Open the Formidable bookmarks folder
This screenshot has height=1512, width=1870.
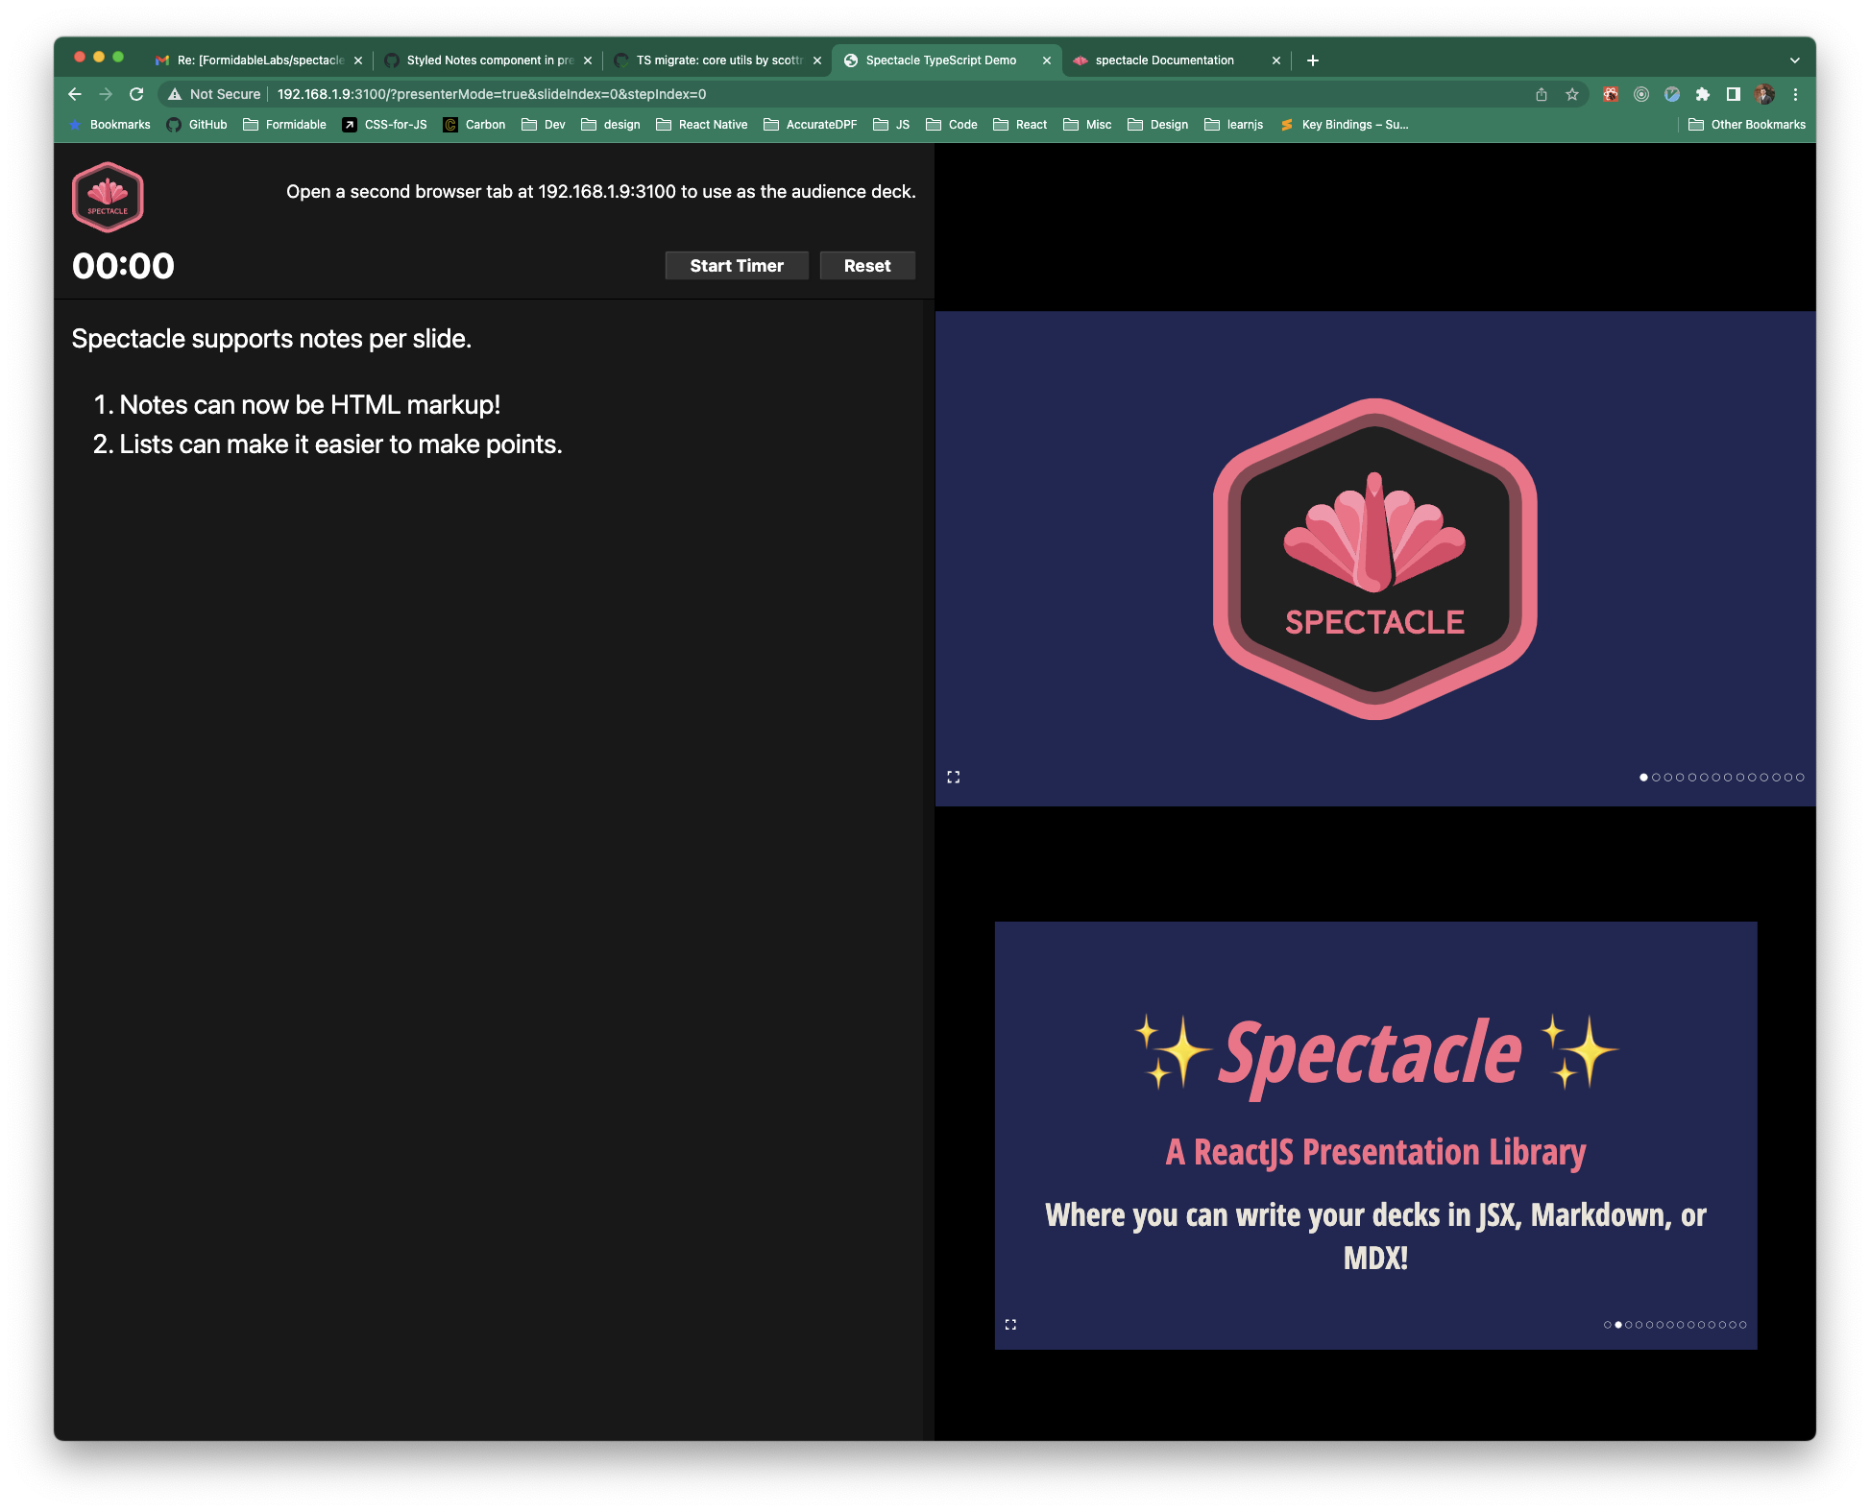click(285, 125)
